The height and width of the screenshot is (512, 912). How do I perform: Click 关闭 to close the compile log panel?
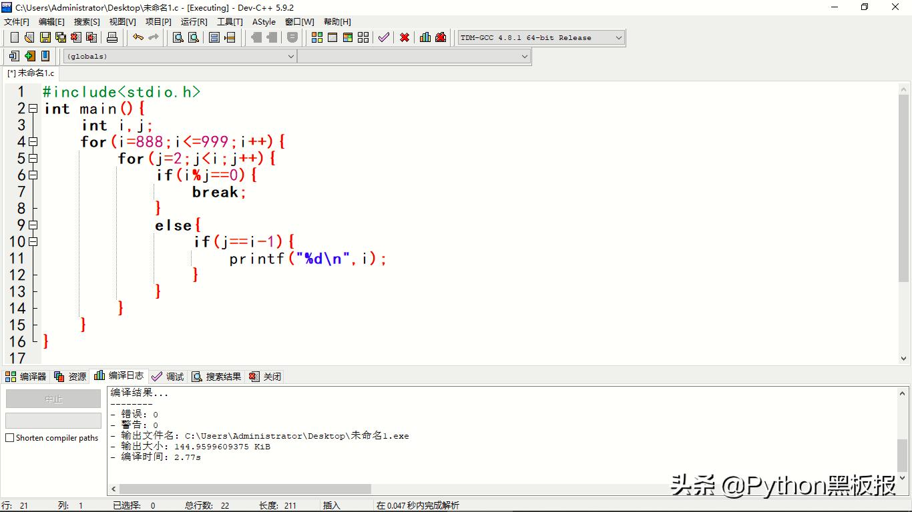(266, 376)
